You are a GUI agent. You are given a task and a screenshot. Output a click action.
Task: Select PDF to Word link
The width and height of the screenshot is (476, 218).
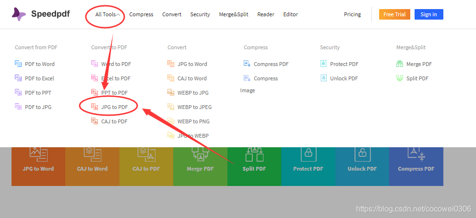(x=40, y=64)
